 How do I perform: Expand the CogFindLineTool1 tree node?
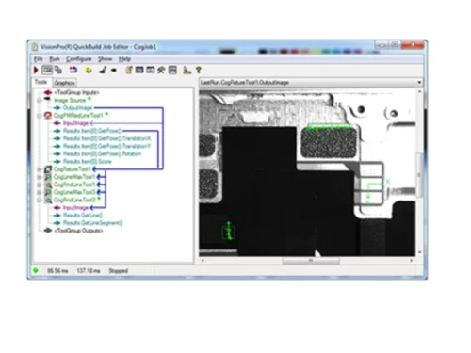pos(40,185)
